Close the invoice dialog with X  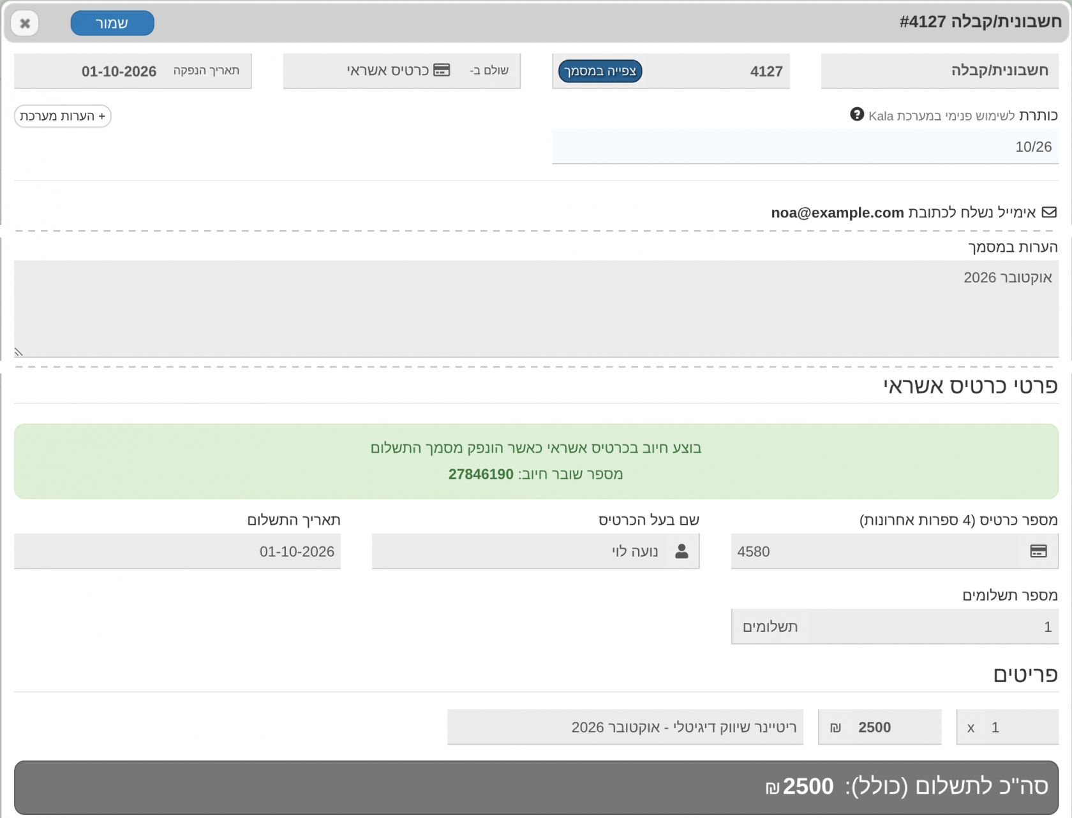coord(25,24)
